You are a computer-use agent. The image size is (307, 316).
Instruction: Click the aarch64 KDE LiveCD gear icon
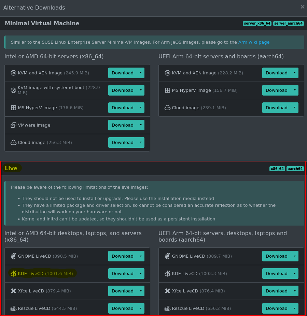coord(167,274)
